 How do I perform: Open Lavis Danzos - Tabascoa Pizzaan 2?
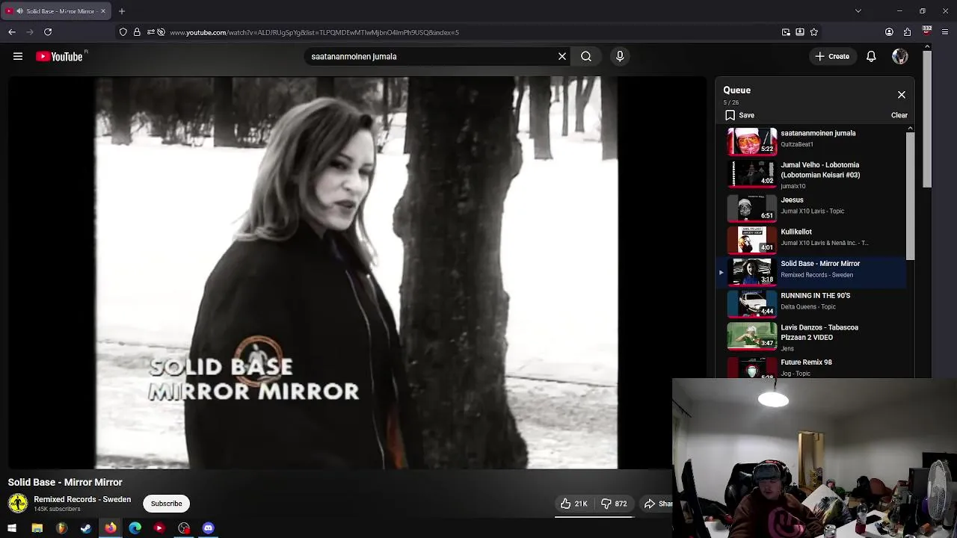(x=810, y=336)
